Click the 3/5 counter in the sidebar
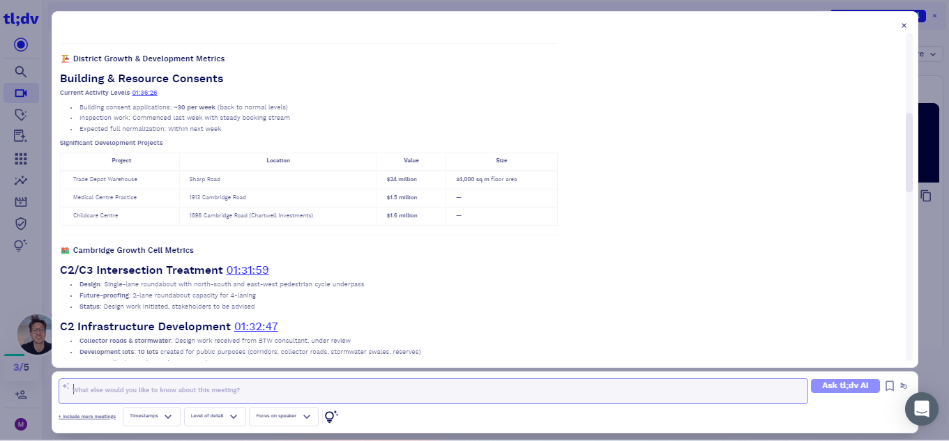Viewport: 949px width, 441px height. point(21,367)
